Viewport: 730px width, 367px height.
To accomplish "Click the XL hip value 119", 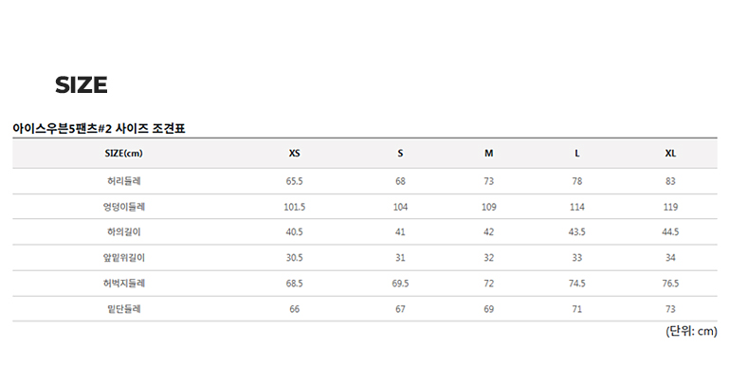I will coord(670,207).
